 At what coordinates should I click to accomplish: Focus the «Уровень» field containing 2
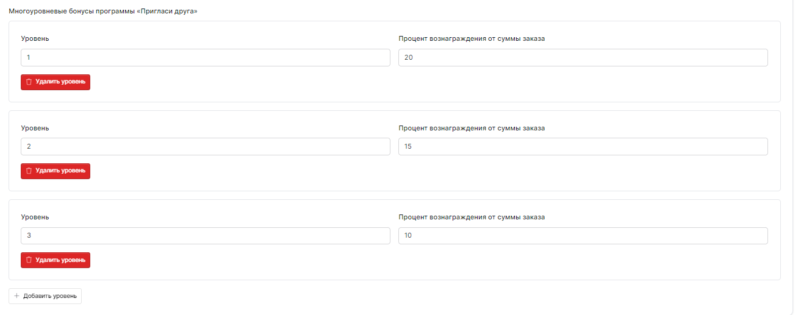(x=205, y=147)
